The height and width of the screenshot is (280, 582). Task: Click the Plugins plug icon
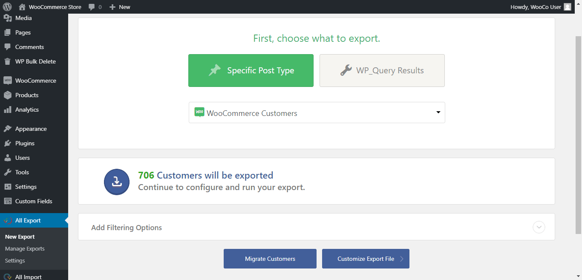pos(7,143)
